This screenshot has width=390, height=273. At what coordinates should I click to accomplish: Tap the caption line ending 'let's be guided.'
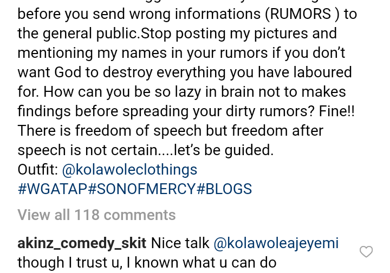pyautogui.click(x=146, y=150)
